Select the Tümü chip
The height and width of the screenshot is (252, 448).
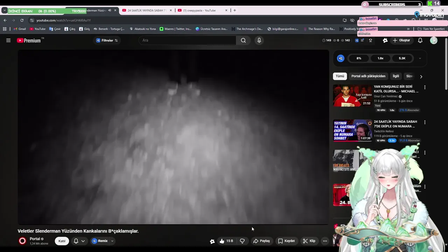point(340,76)
